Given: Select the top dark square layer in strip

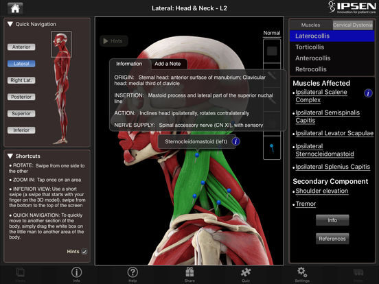Looking at the screenshot, I should (x=272, y=51).
